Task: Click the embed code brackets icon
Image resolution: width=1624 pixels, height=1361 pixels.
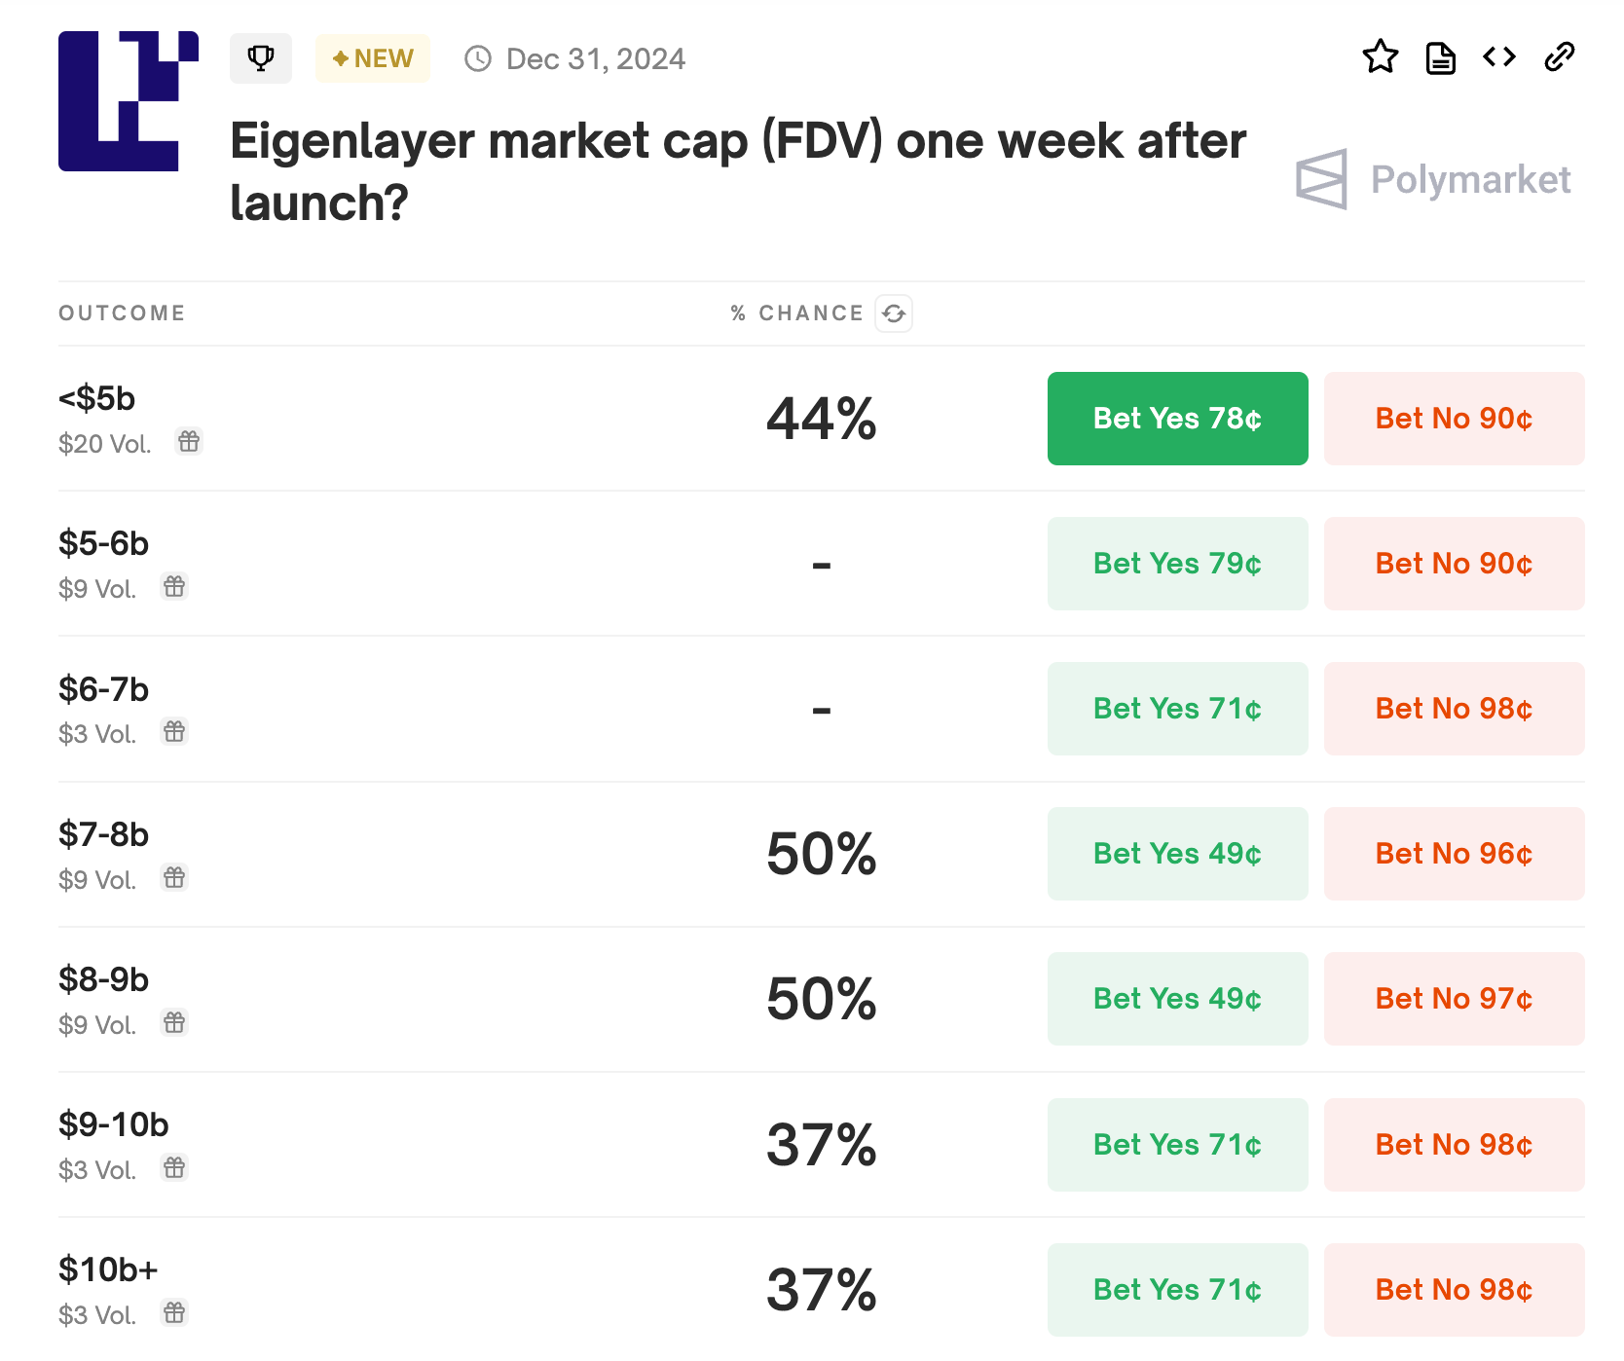Action: click(x=1499, y=57)
